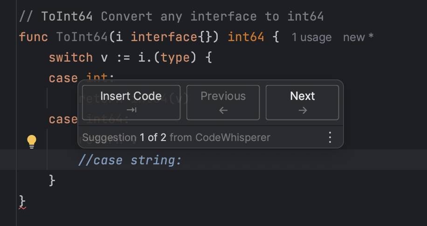Place cursor on ToInt64 function name in declaration
Screen dimensions: 427x226
[82, 37]
